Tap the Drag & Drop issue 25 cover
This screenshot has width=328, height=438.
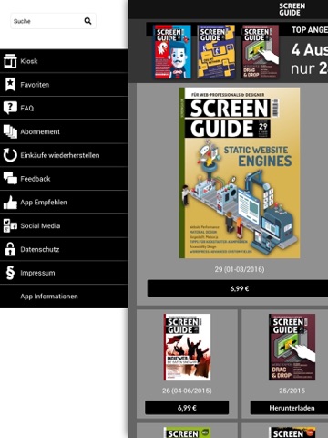pos(292,347)
